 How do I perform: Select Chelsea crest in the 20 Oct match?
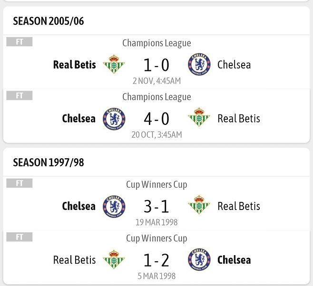(114, 118)
